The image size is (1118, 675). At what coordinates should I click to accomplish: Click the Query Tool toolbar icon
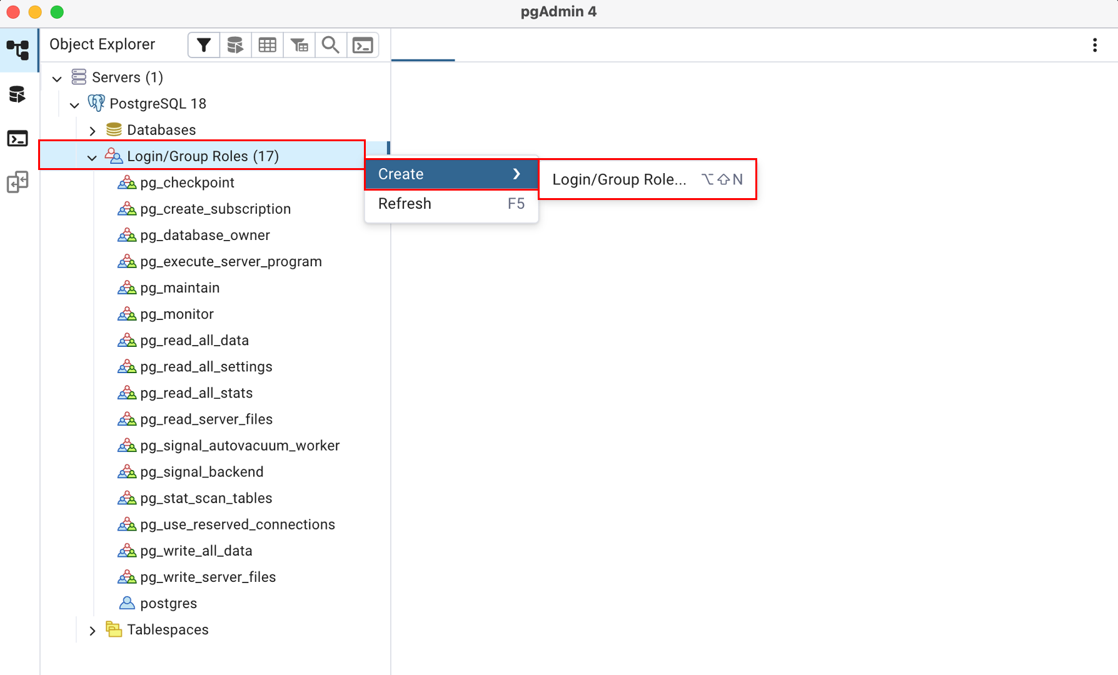coord(236,45)
